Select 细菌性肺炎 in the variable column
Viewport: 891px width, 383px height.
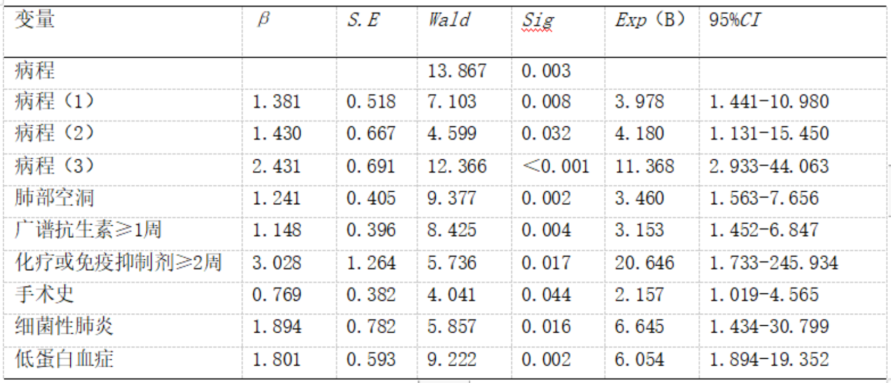[x=64, y=326]
